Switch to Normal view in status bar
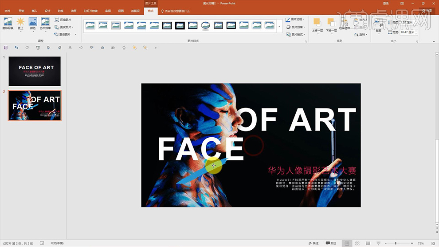This screenshot has width=439, height=247. tap(347, 243)
